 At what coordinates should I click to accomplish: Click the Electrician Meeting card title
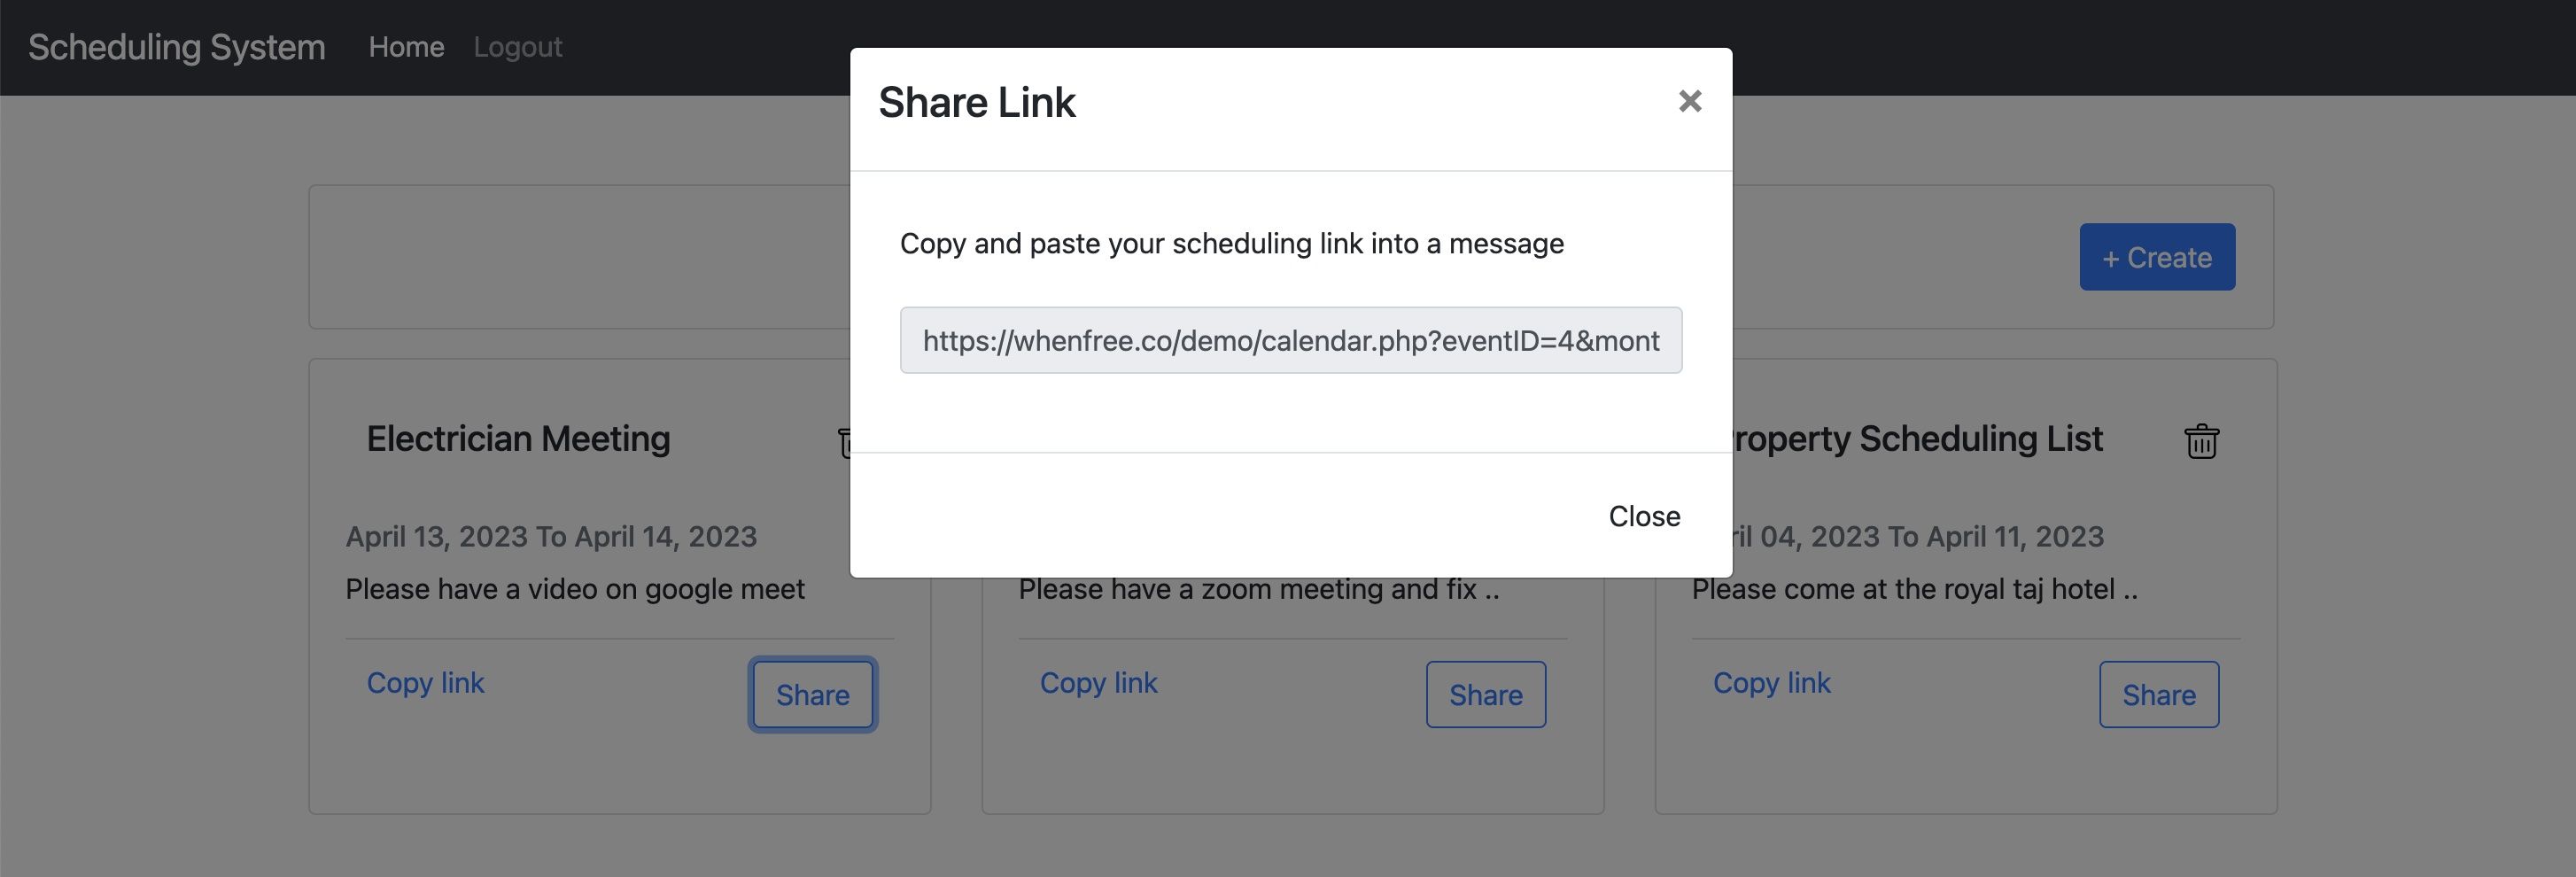click(518, 439)
